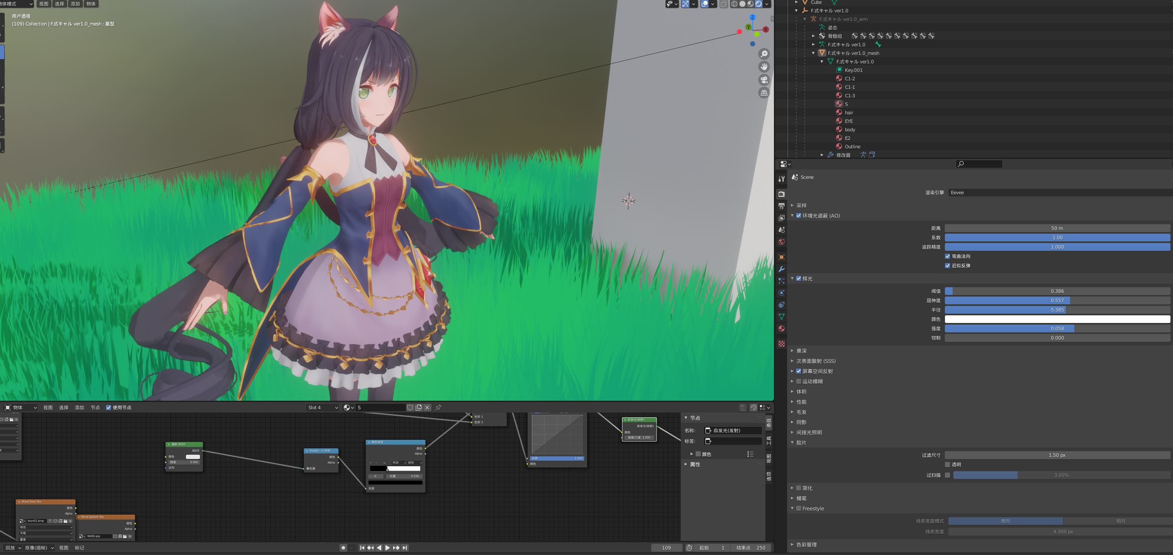Open the Texture properties checker tab
The image size is (1173, 555).
click(782, 343)
